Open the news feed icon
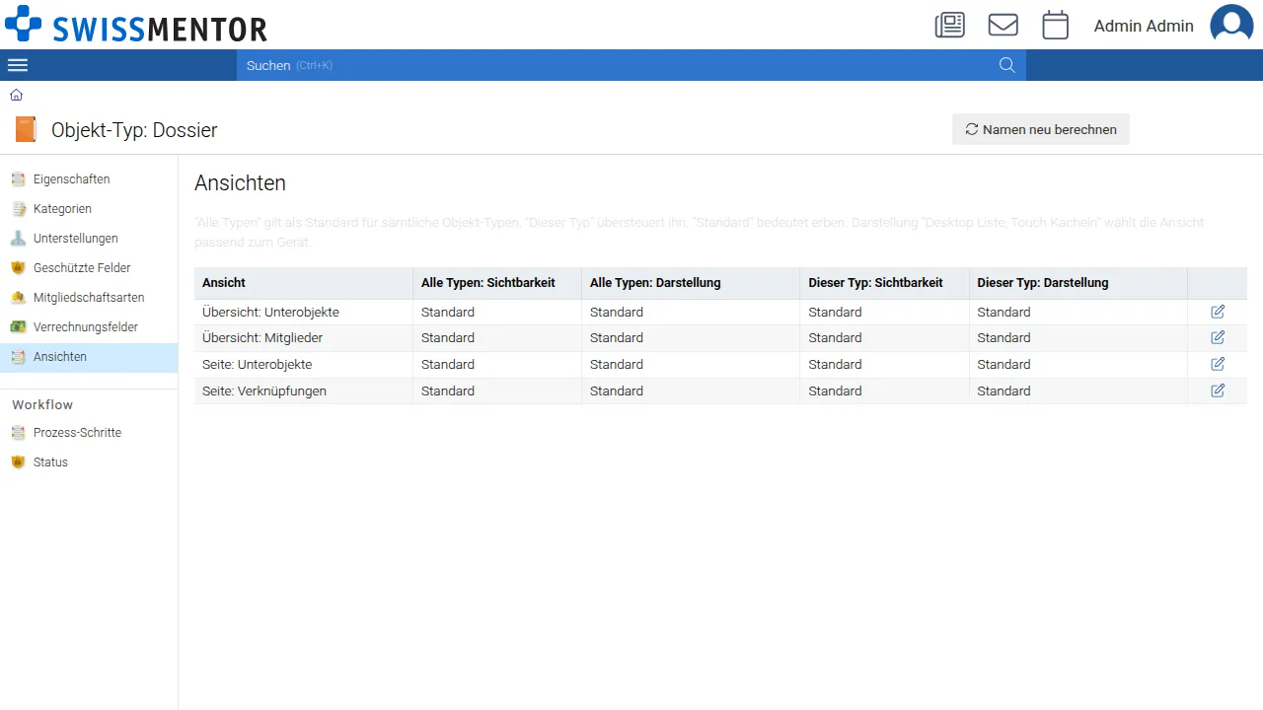 (x=950, y=25)
